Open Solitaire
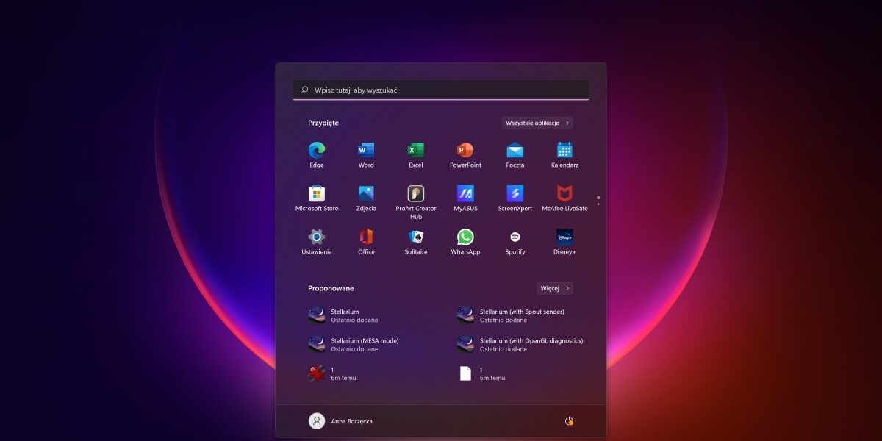 [416, 241]
